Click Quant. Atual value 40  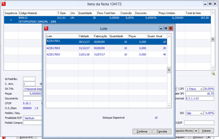(x=165, y=54)
